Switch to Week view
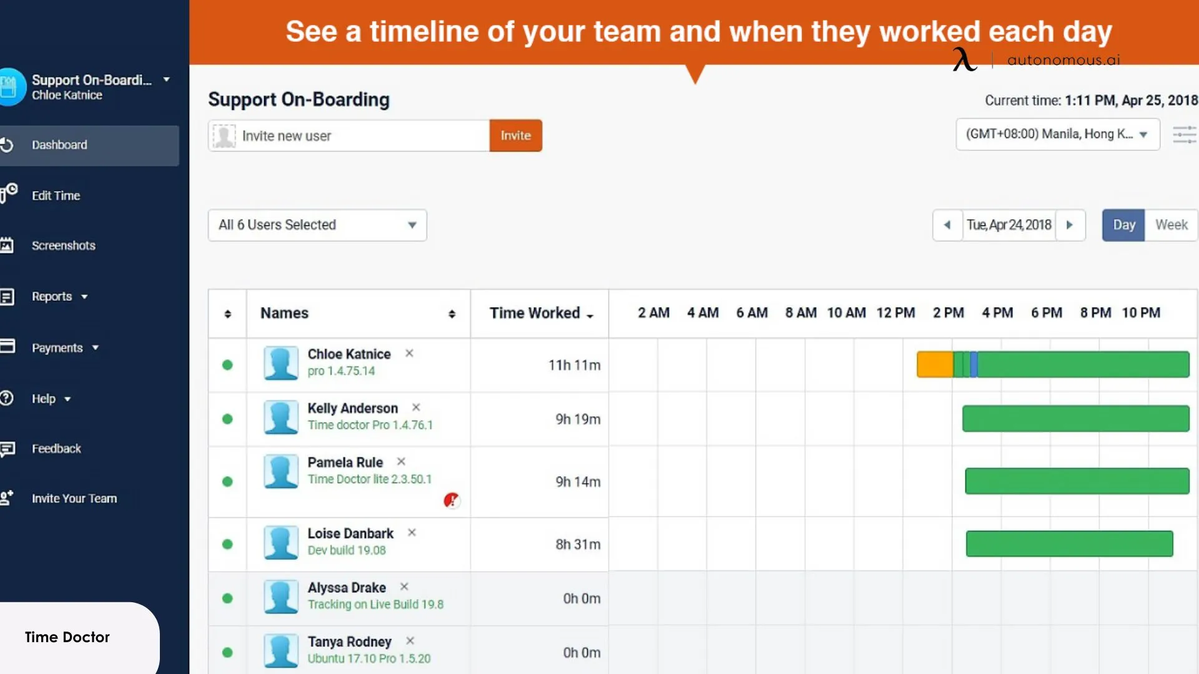The height and width of the screenshot is (674, 1199). point(1171,225)
